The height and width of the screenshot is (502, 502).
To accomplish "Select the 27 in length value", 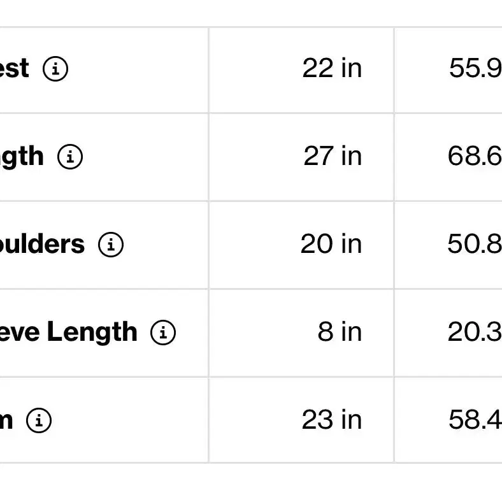I will pos(333,156).
